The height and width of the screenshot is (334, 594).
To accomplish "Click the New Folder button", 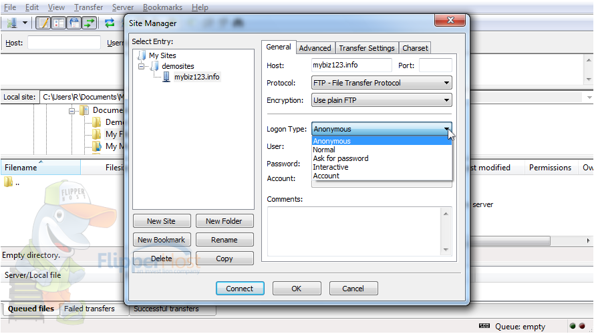I will click(225, 221).
